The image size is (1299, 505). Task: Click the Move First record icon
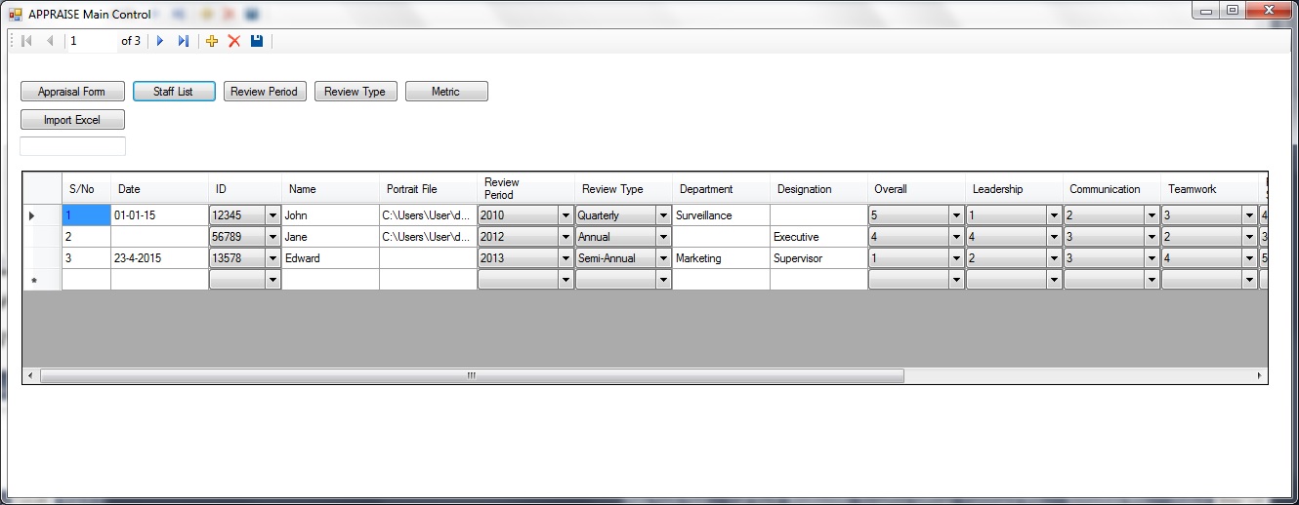pos(26,41)
